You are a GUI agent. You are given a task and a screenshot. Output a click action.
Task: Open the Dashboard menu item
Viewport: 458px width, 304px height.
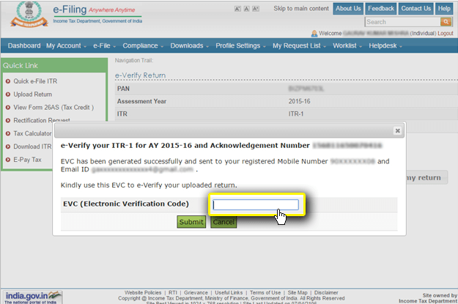24,45
